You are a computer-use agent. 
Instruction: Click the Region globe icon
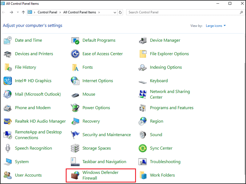point(143,121)
